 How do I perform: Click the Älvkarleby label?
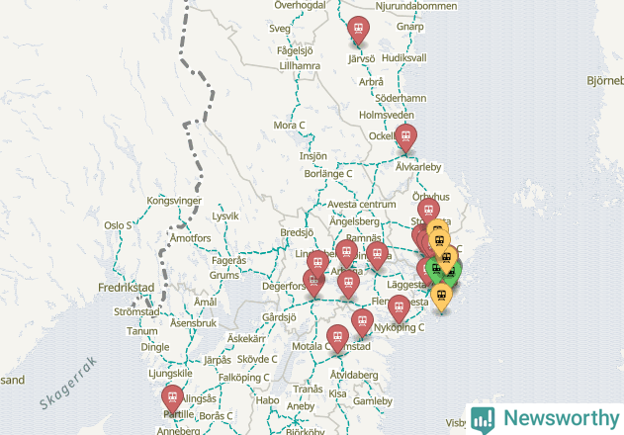pyautogui.click(x=418, y=167)
